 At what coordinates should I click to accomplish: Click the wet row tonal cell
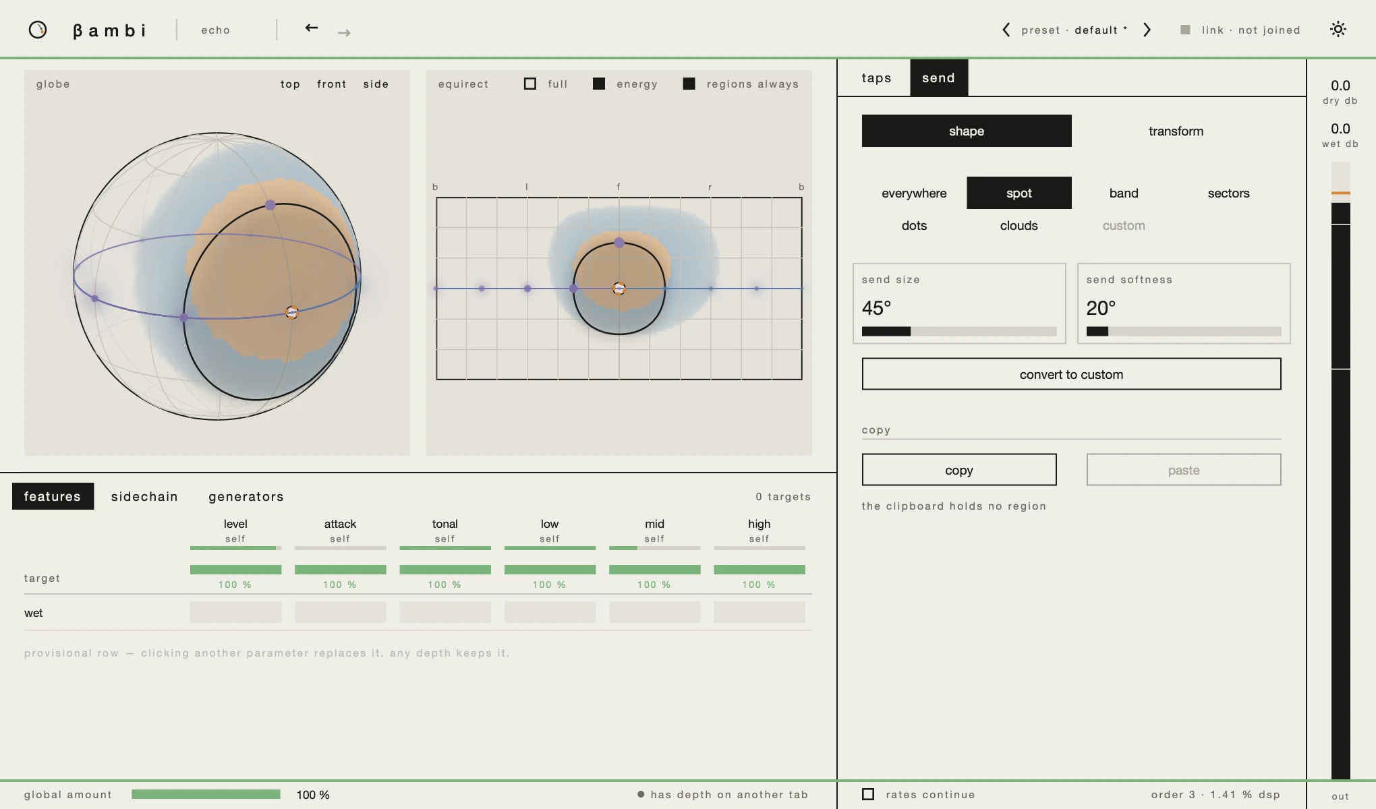pyautogui.click(x=445, y=612)
